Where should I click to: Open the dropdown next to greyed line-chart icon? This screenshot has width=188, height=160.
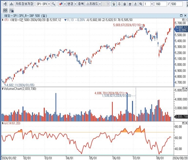tap(108, 4)
